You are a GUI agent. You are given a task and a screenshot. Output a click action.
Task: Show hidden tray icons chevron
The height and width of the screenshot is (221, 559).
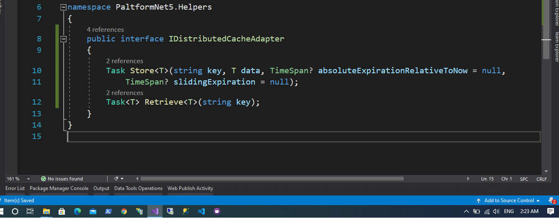coord(466,211)
